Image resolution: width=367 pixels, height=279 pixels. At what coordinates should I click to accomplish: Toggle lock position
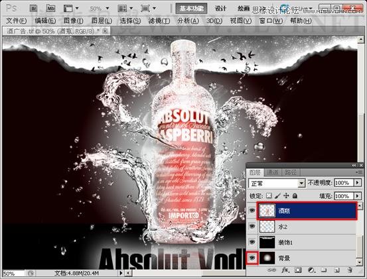(286, 195)
